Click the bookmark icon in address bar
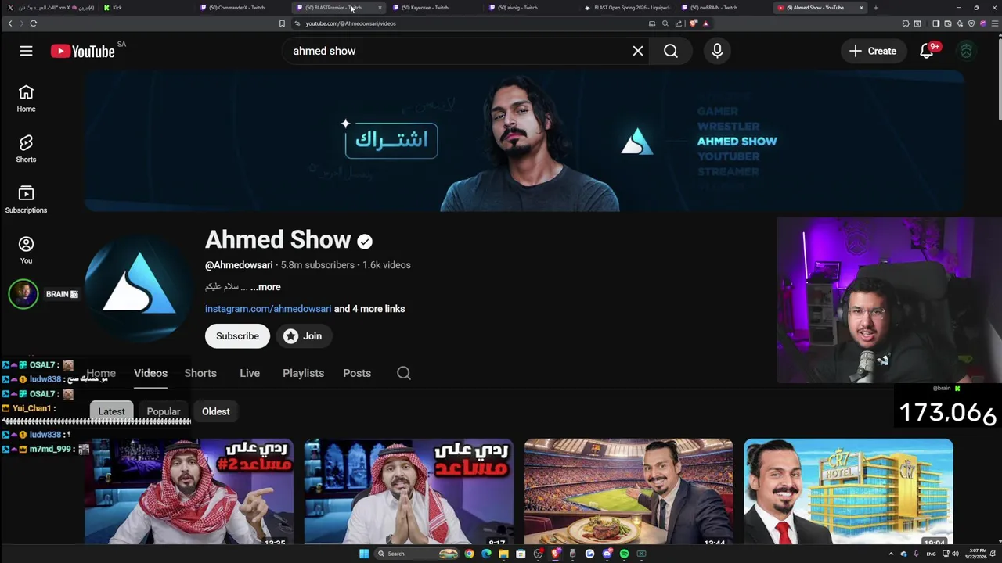The image size is (1002, 563). click(x=282, y=23)
